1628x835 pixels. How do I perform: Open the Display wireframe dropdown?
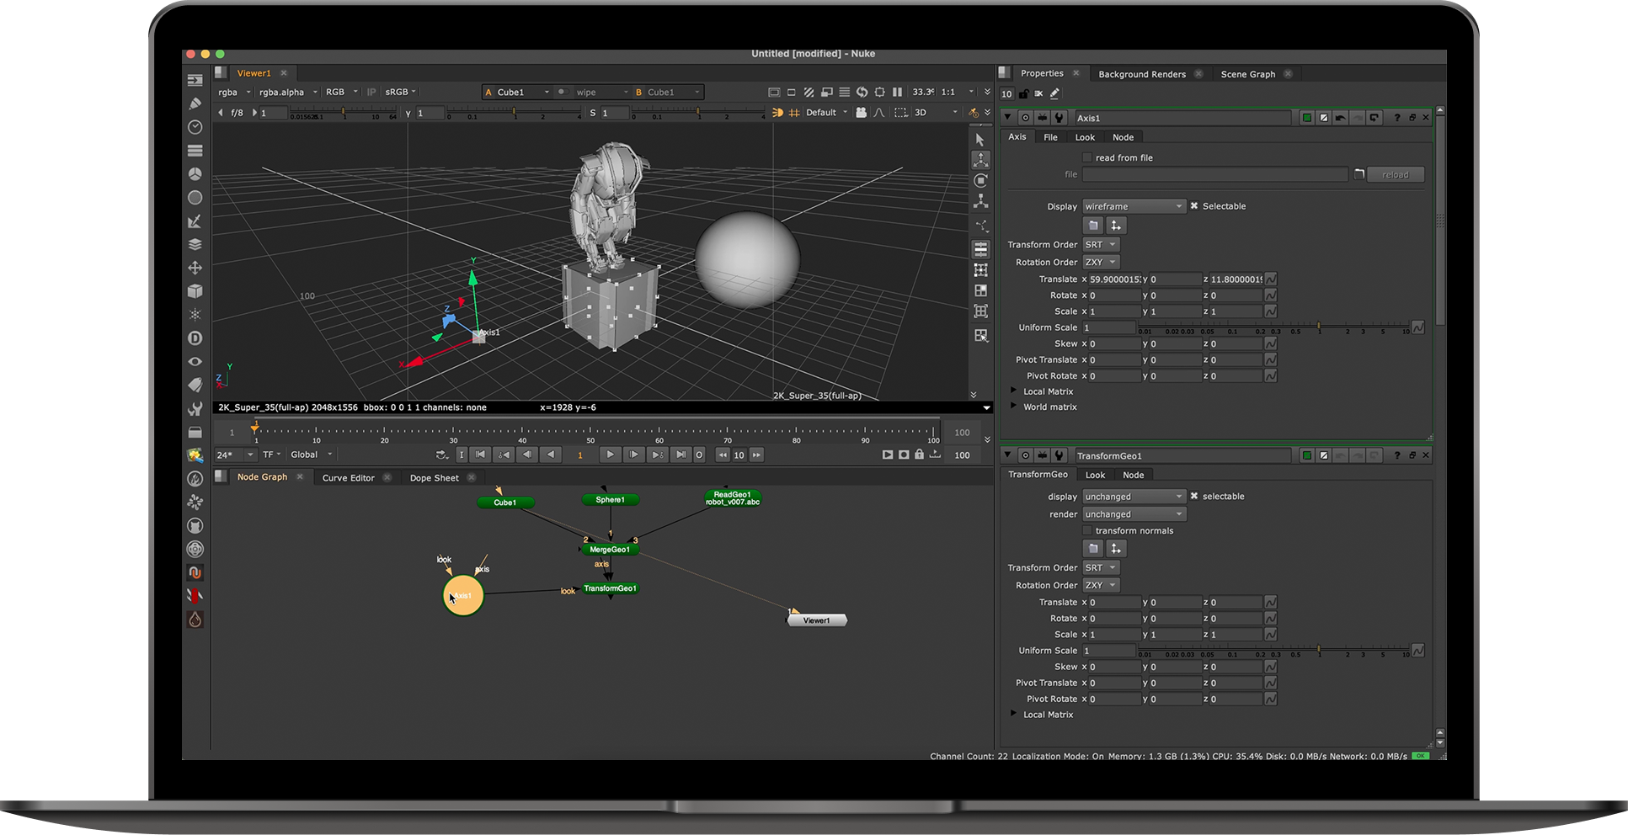pos(1134,206)
